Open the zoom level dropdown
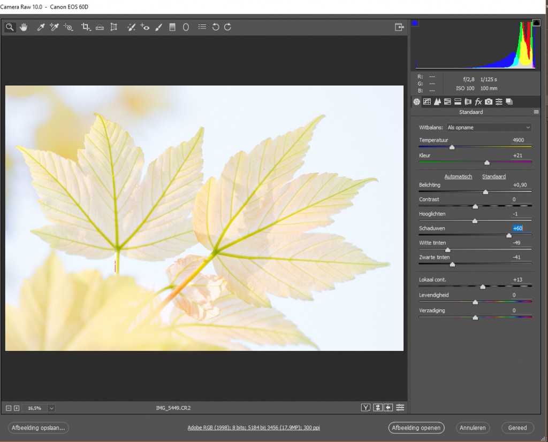Viewport: 548px width, 442px height. pyautogui.click(x=51, y=408)
